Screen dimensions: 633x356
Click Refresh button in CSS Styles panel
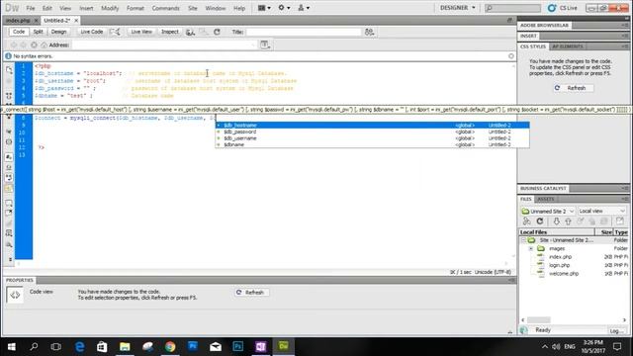click(x=574, y=88)
